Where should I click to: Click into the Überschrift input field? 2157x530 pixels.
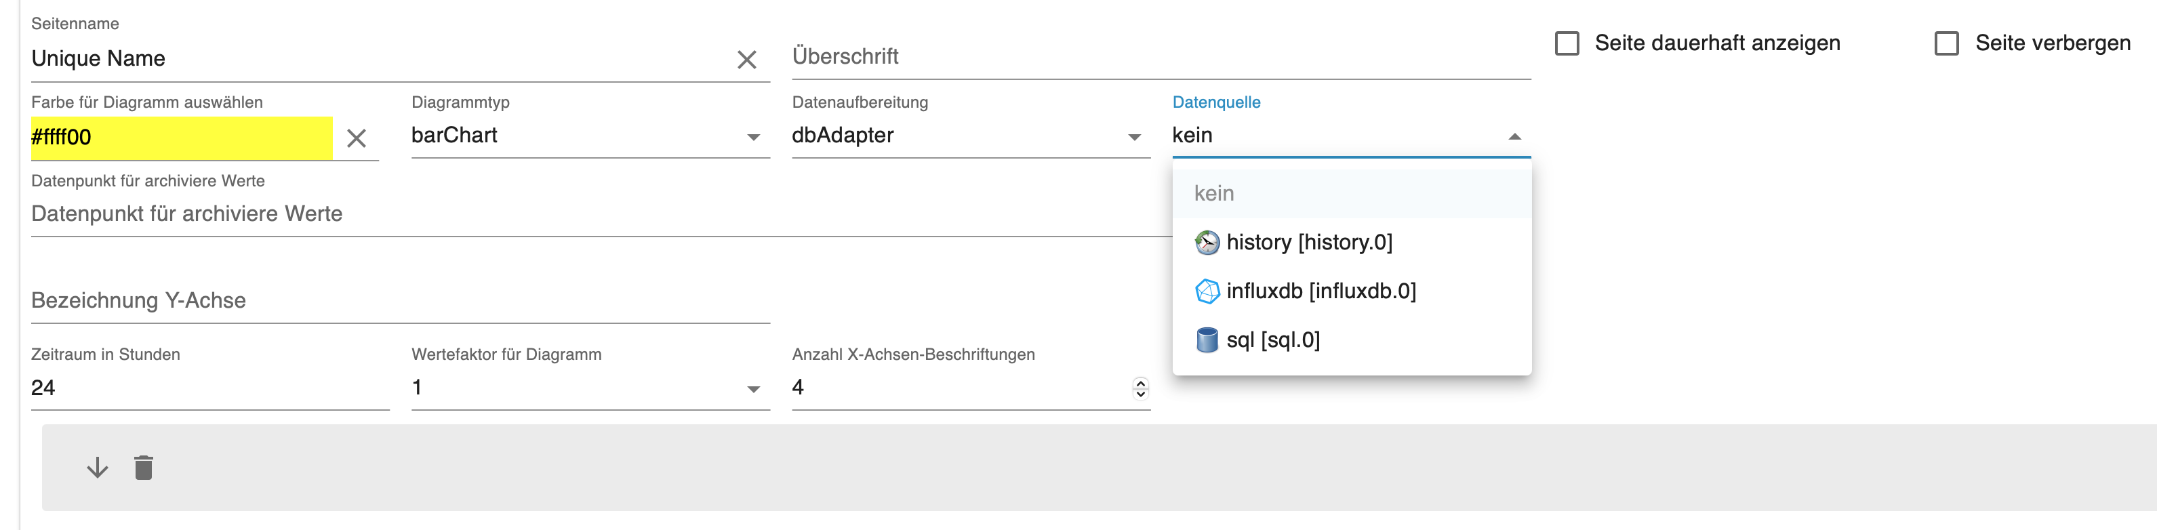[1161, 57]
